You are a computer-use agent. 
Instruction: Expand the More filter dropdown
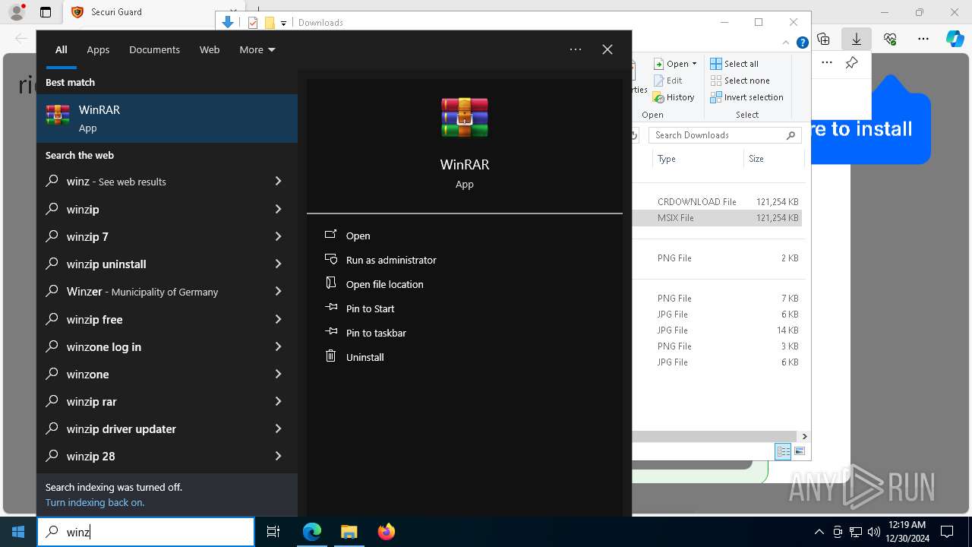tap(257, 49)
